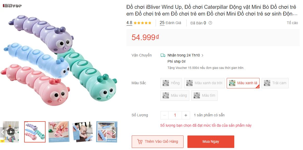
Task: Expand delivery details chevron next to Nhận trong 24 Th10
Action: (202, 55)
